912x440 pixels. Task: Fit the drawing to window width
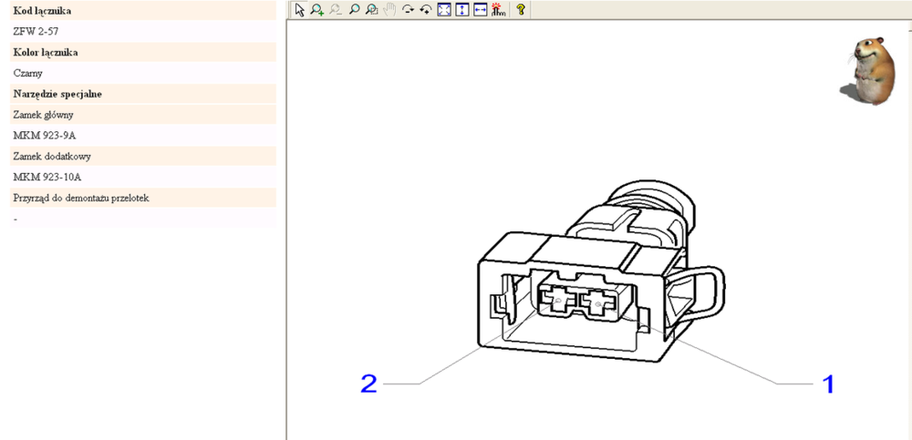[480, 10]
